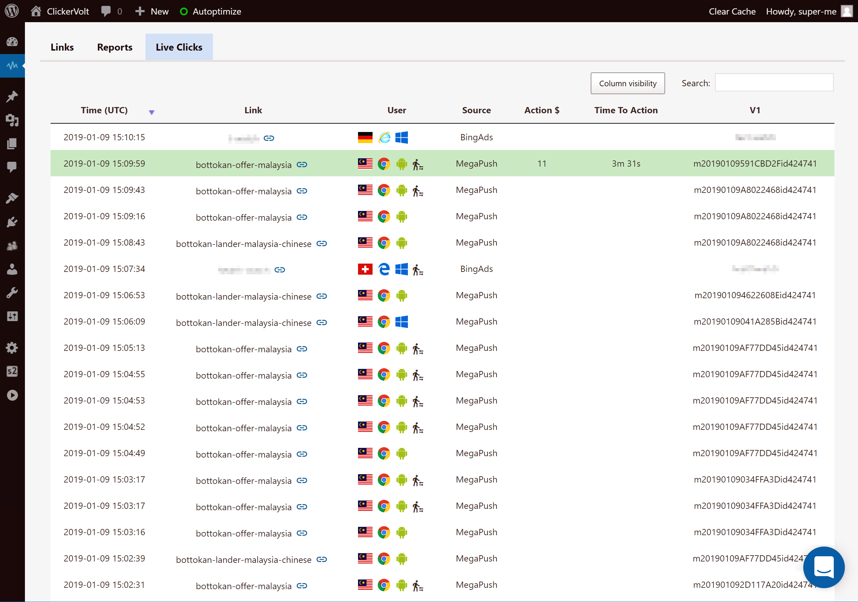Focus the Search input field
This screenshot has width=858, height=602.
click(774, 82)
